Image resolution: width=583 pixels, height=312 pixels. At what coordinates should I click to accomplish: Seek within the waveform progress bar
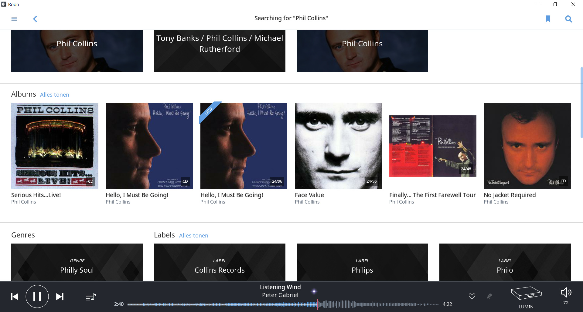[x=283, y=304]
